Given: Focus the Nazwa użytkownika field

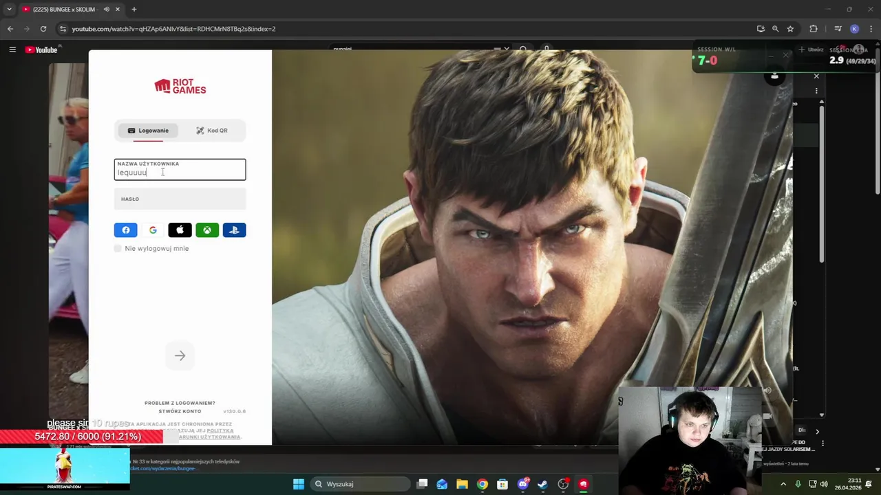Looking at the screenshot, I should [x=180, y=170].
